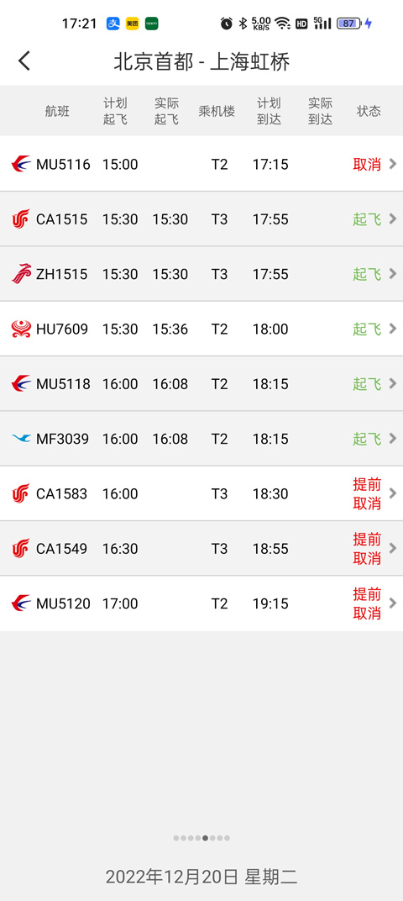The image size is (403, 901).
Task: Tap 起飞 status of MF3039
Action: [367, 439]
